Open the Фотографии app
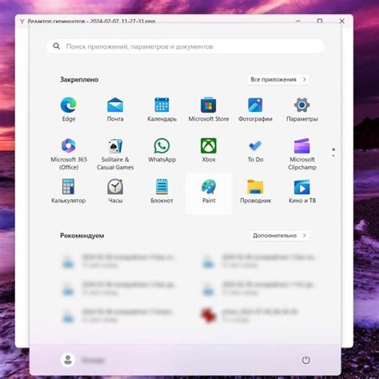The height and width of the screenshot is (379, 379). (x=255, y=110)
